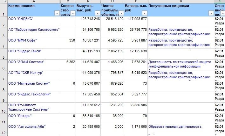Click Образовательная деятельность license cell
Image resolution: width=225 pixels, height=136 pixels.
181,130
